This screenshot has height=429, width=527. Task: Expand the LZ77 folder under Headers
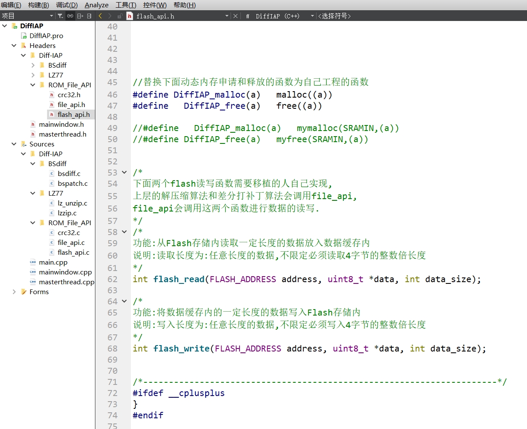coord(33,75)
